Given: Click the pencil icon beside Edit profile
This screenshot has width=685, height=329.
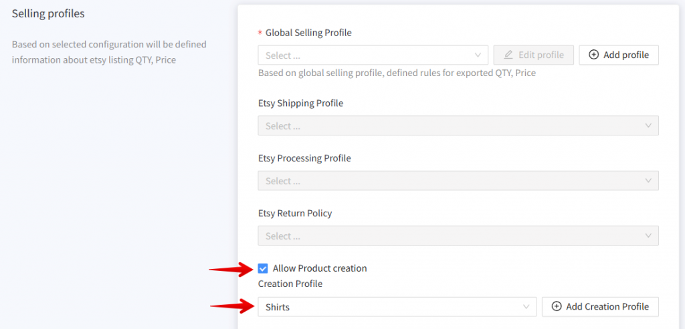Looking at the screenshot, I should (x=508, y=55).
